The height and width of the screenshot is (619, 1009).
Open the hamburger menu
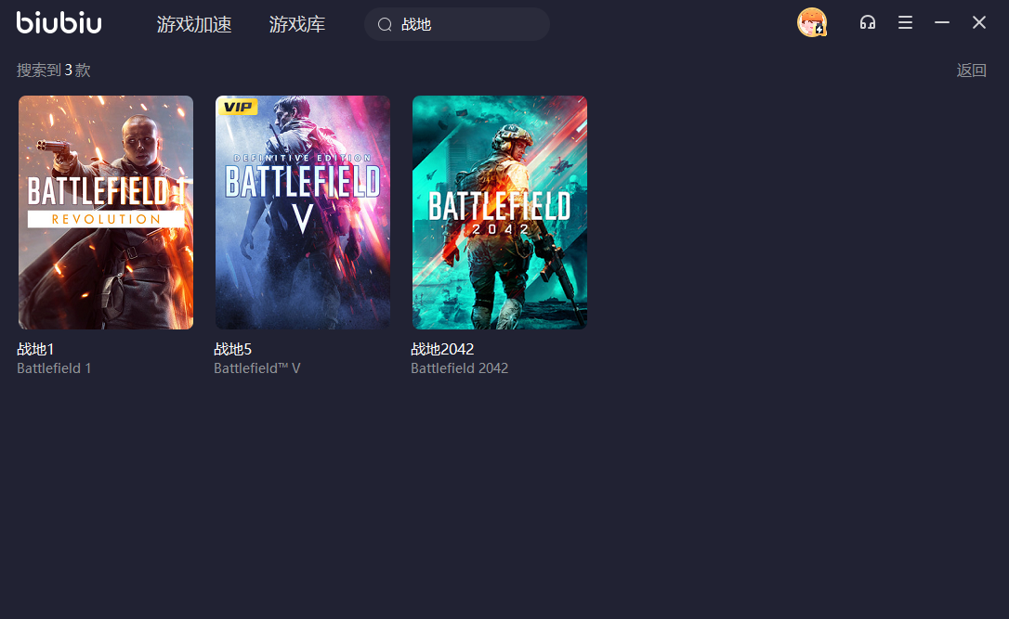point(905,22)
